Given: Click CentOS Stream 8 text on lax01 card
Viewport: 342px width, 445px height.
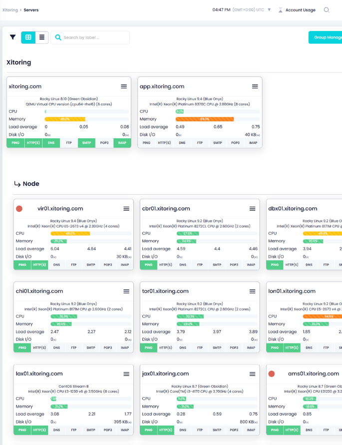Looking at the screenshot, I should pos(73,386).
